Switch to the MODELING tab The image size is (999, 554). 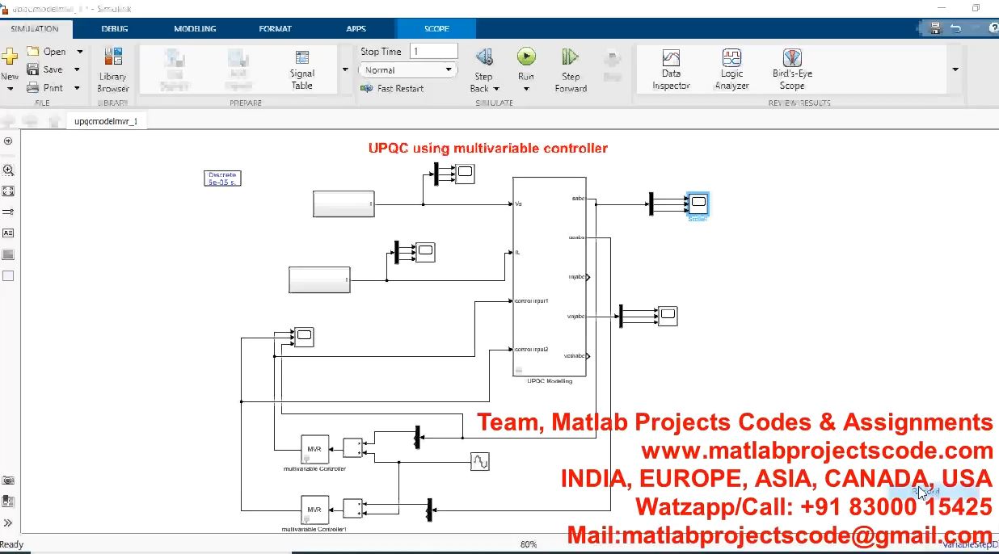195,28
